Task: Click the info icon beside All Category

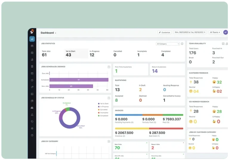Action: point(182,44)
